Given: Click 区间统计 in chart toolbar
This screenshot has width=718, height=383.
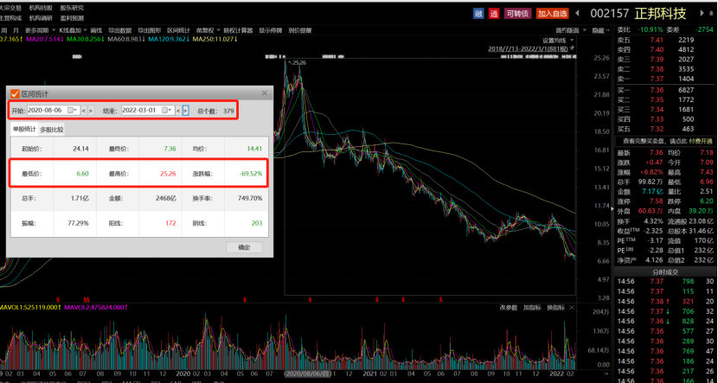Looking at the screenshot, I should 178,30.
